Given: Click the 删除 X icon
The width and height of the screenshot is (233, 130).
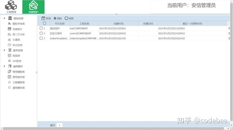Looking at the screenshot, I should pyautogui.click(x=55, y=18).
